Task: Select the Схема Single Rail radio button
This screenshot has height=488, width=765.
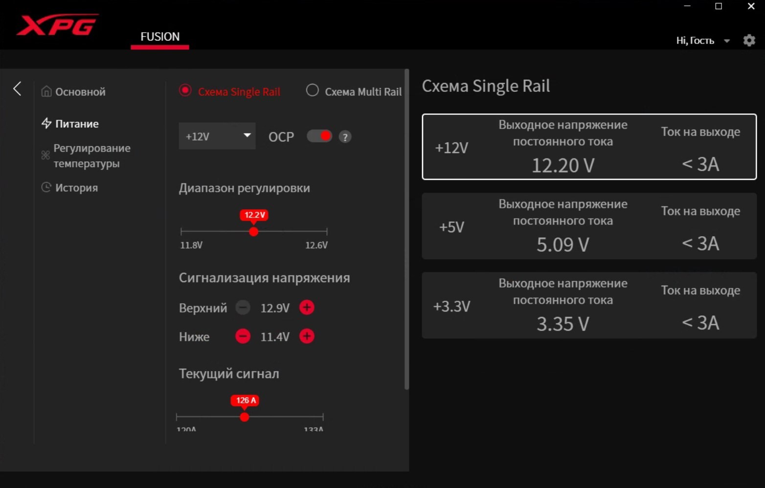Action: coord(185,90)
